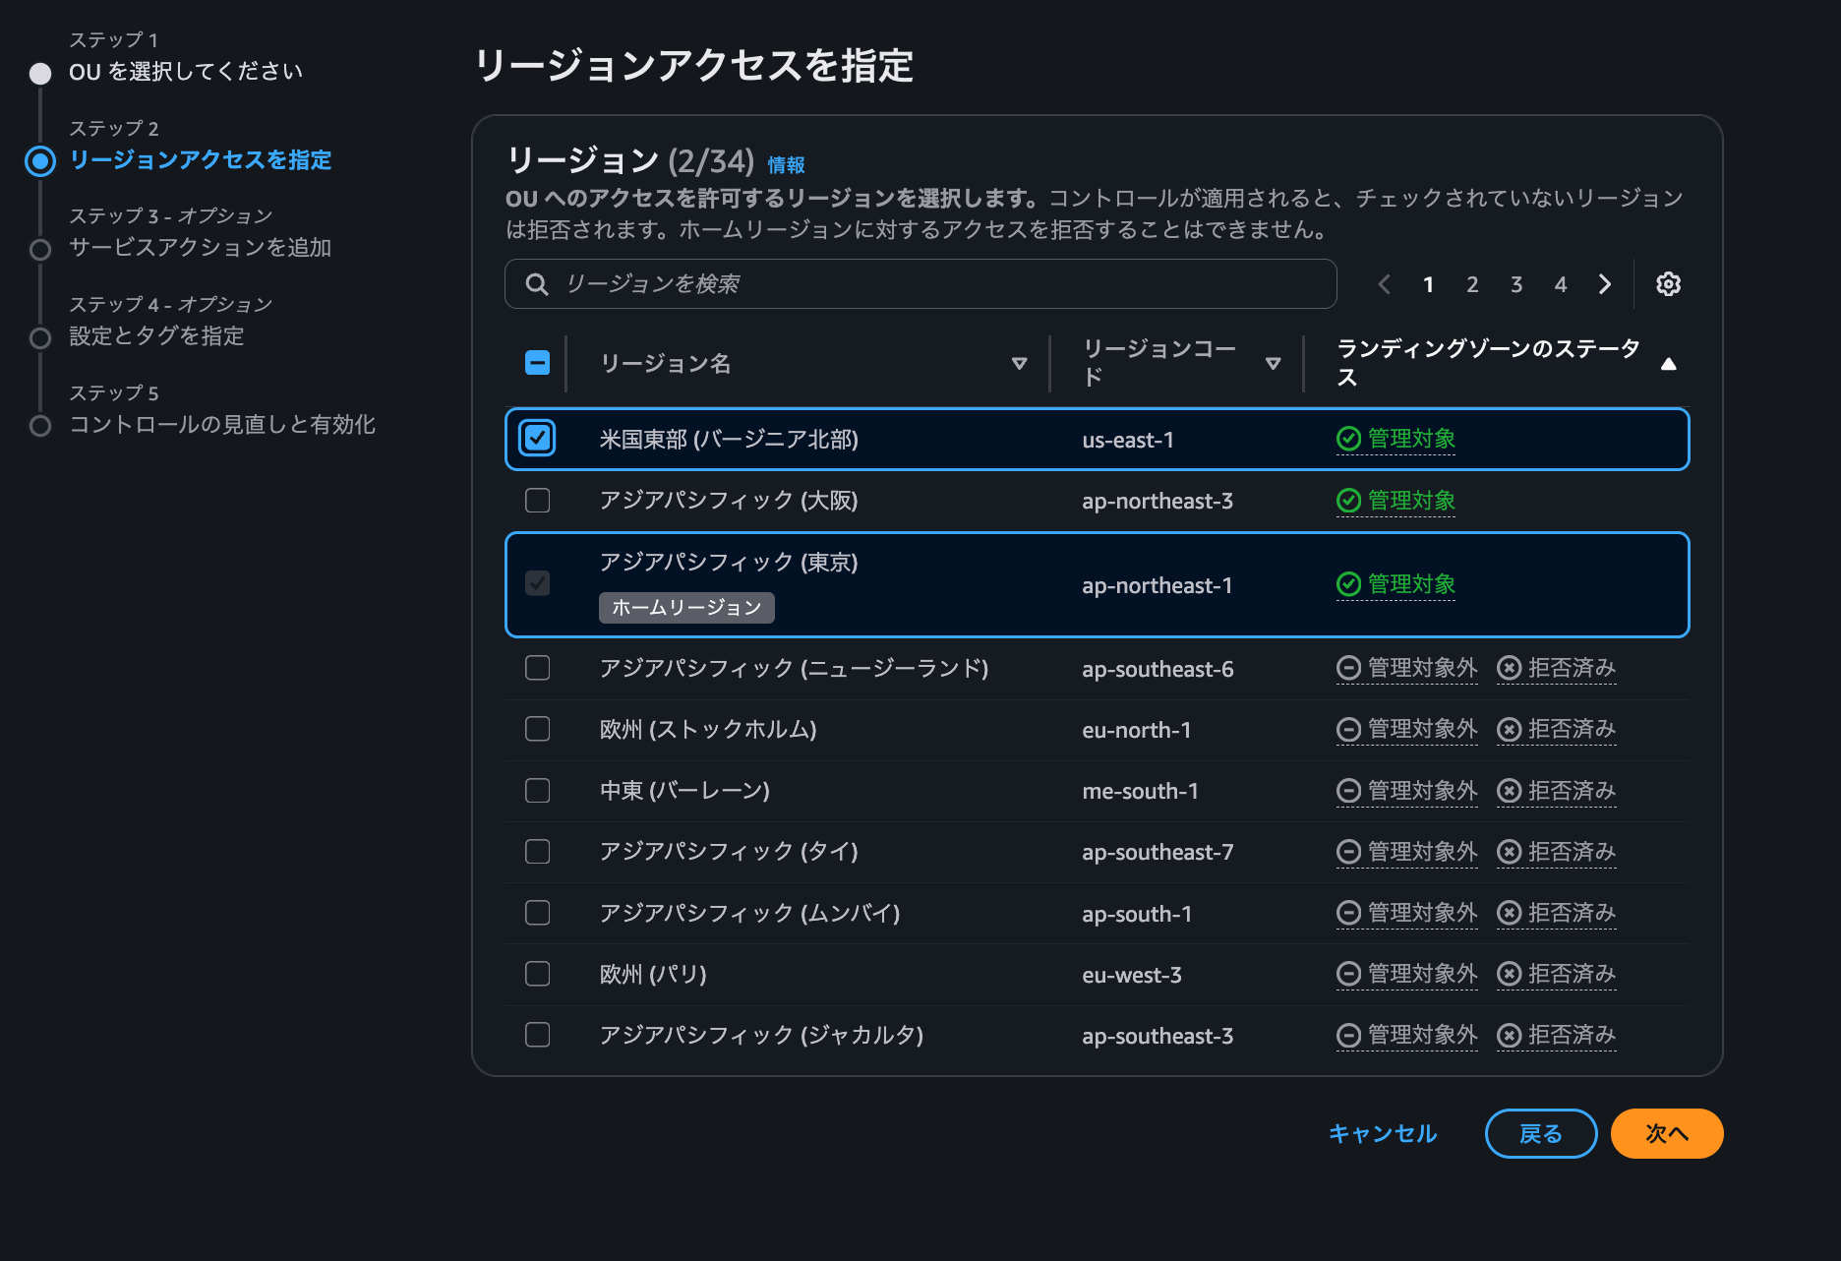Click the previous page chevron arrow
Image resolution: width=1841 pixels, height=1261 pixels.
[1384, 284]
